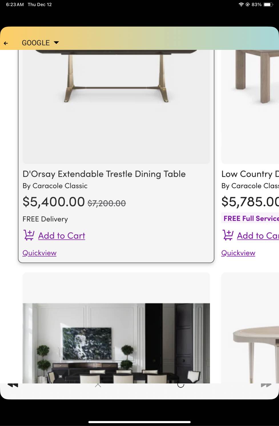This screenshot has height=426, width=279.
Task: Open Quickview for the D'Orsay table
Action: click(x=39, y=253)
